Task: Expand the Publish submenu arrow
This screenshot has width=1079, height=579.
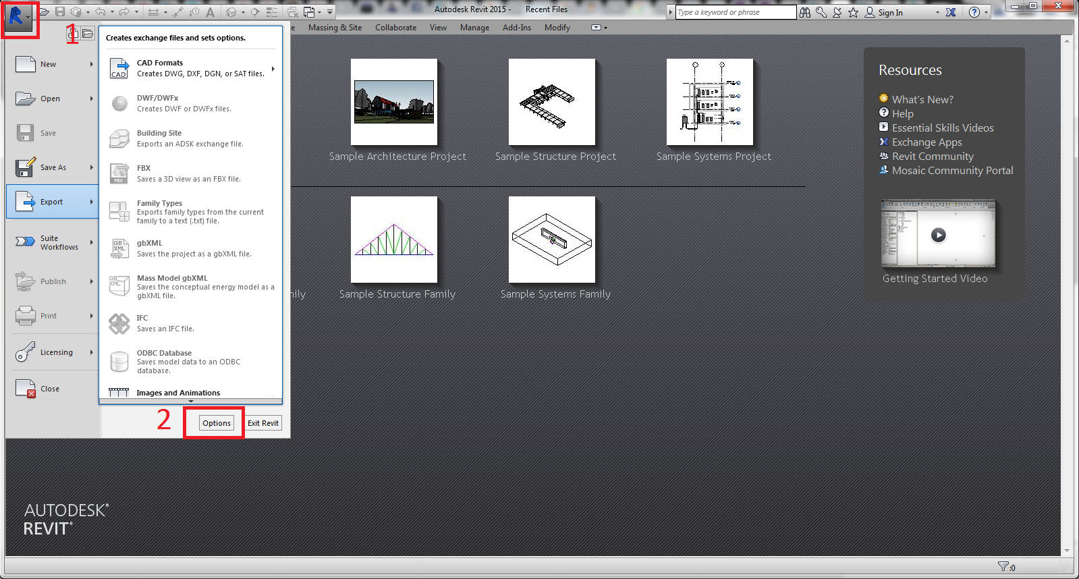Action: 92,281
